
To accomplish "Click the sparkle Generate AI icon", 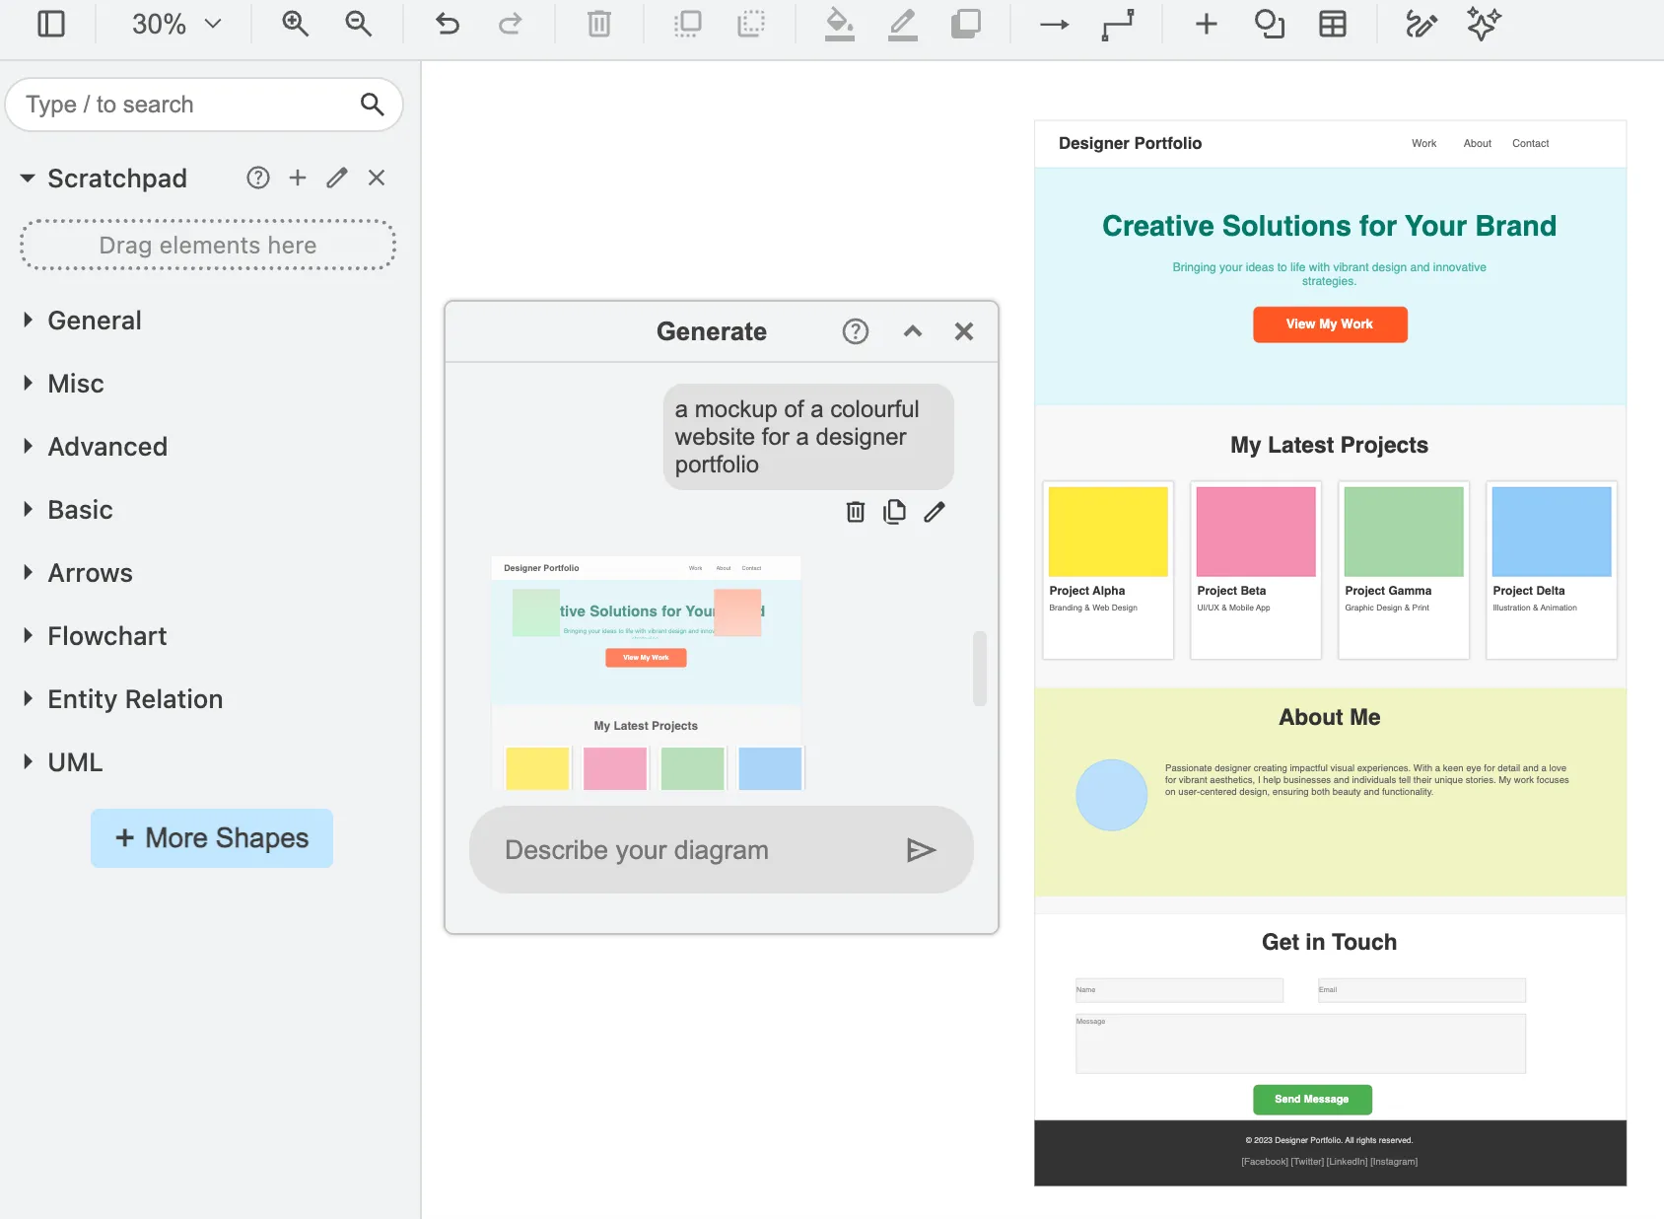I will pos(1484,24).
